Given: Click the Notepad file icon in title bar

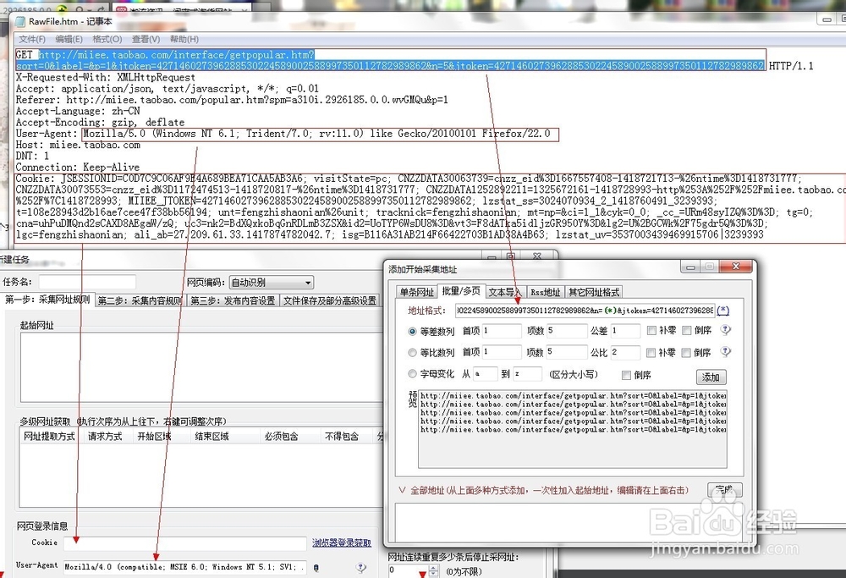Looking at the screenshot, I should point(20,22).
